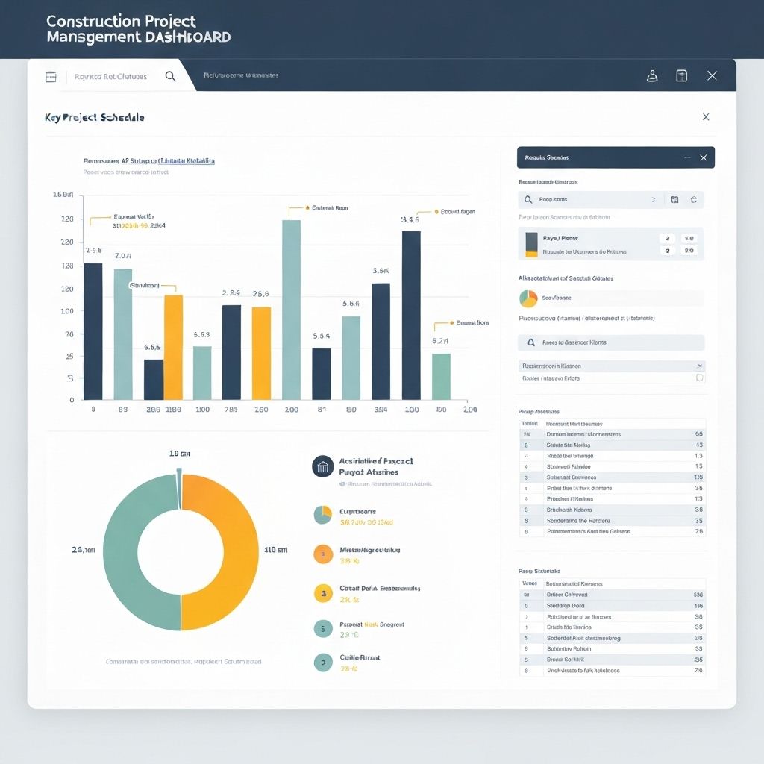Close the Key Project Schedule section
The image size is (764, 764).
(x=706, y=117)
